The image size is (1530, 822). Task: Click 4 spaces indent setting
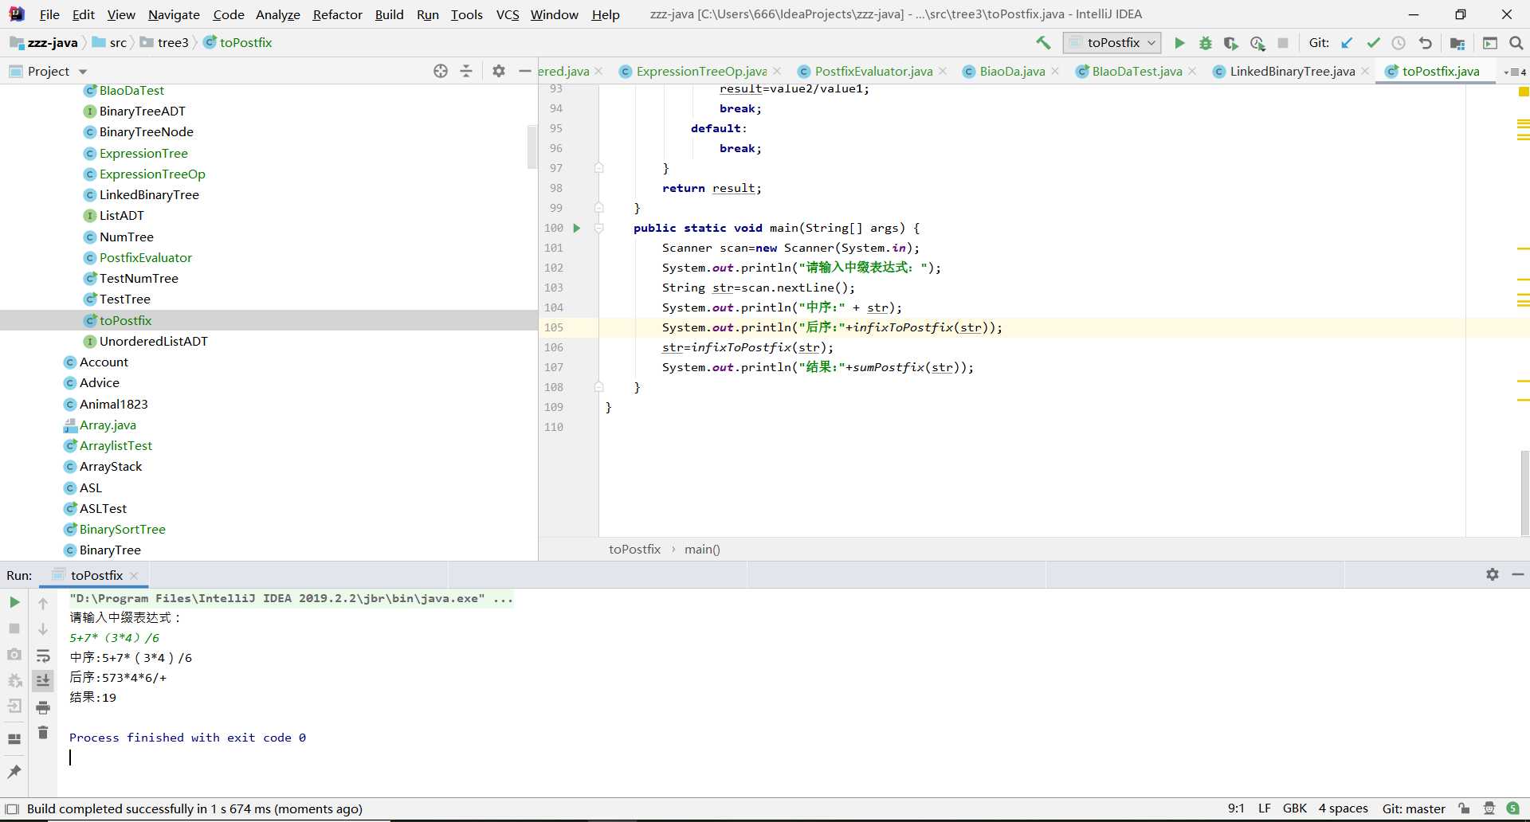coord(1343,808)
